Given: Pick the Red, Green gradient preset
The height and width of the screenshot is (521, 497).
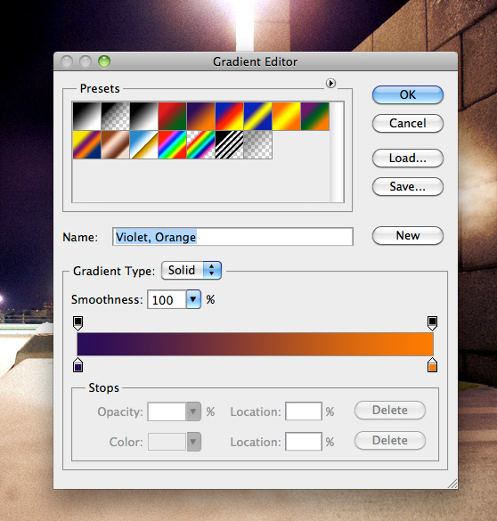Looking at the screenshot, I should [x=172, y=116].
